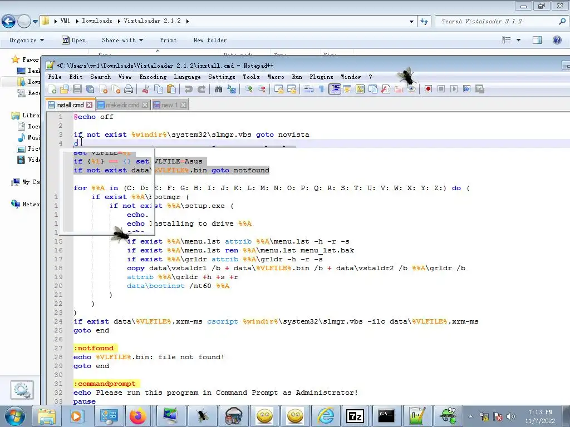Viewport: 570px width, 427px height.
Task: Click the Replace icon in toolbar
Action: coord(231,89)
